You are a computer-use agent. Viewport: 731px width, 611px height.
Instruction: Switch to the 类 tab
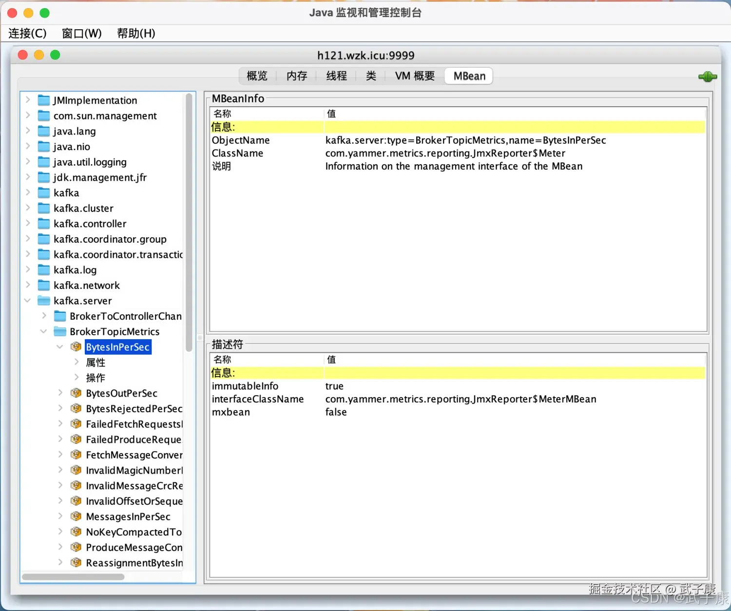[x=371, y=76]
